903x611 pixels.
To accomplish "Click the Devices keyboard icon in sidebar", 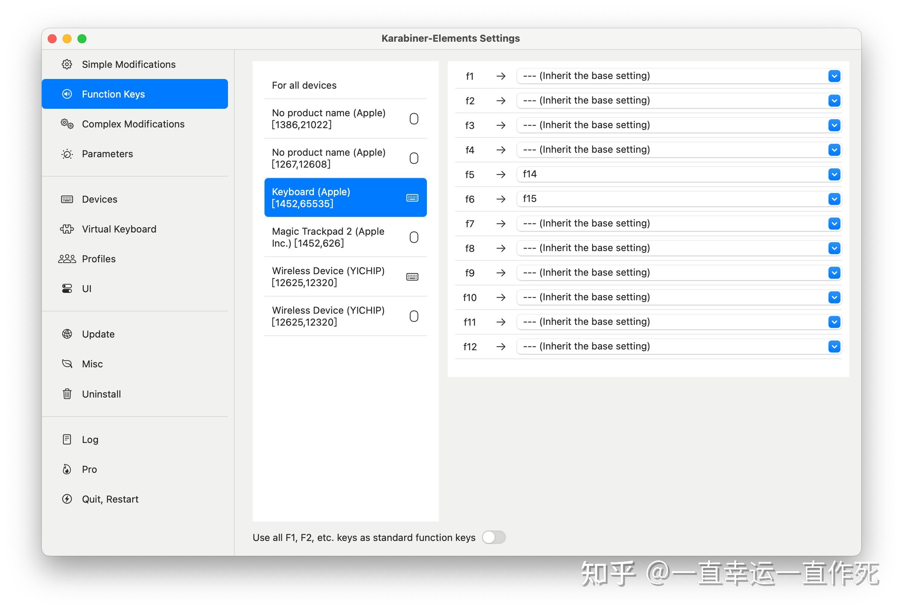I will tap(67, 199).
